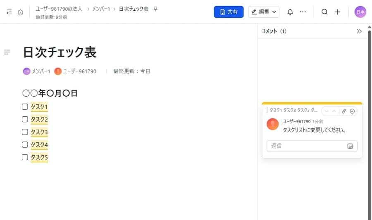Check the タスク2 checkbox
This screenshot has height=220, width=372.
[25, 119]
